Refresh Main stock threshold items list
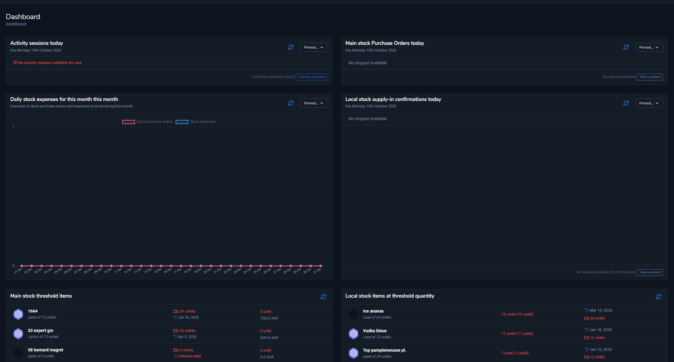The width and height of the screenshot is (674, 362). tap(323, 297)
